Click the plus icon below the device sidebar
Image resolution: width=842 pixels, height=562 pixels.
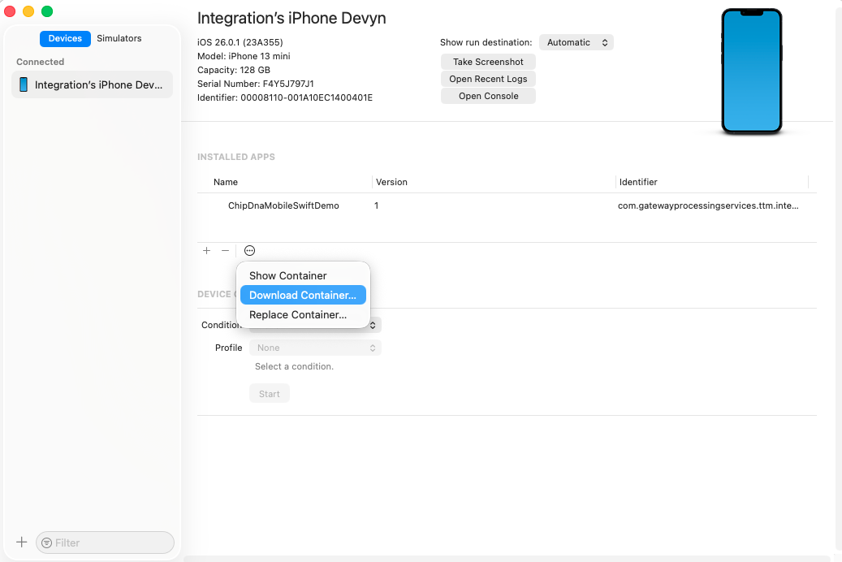tap(21, 543)
